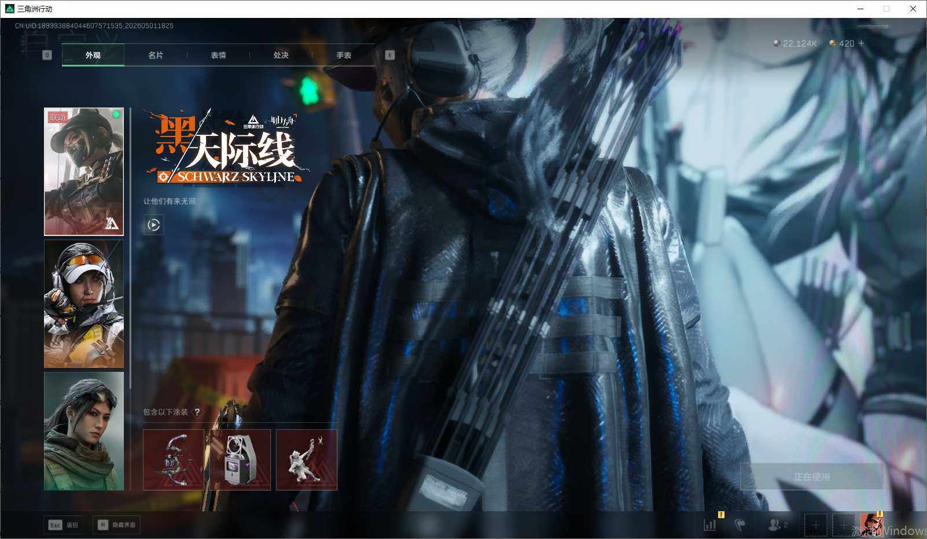Switch to the 名片 tab
The height and width of the screenshot is (539, 927).
[x=156, y=55]
